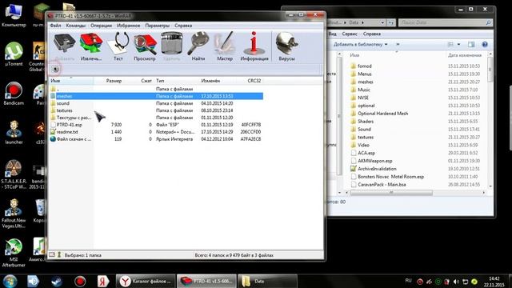Open the Fallout New Vegas desktop shortcut
This screenshot has width=512, height=288.
14,214
